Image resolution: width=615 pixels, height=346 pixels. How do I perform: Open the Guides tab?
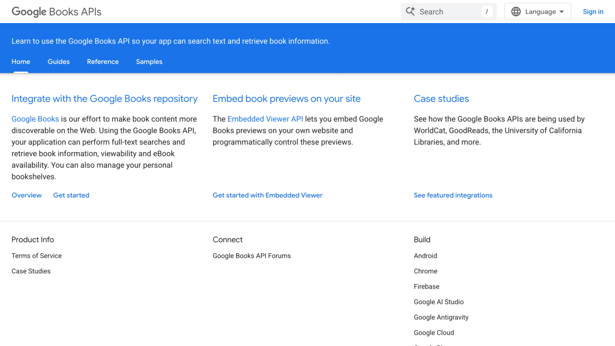point(58,62)
